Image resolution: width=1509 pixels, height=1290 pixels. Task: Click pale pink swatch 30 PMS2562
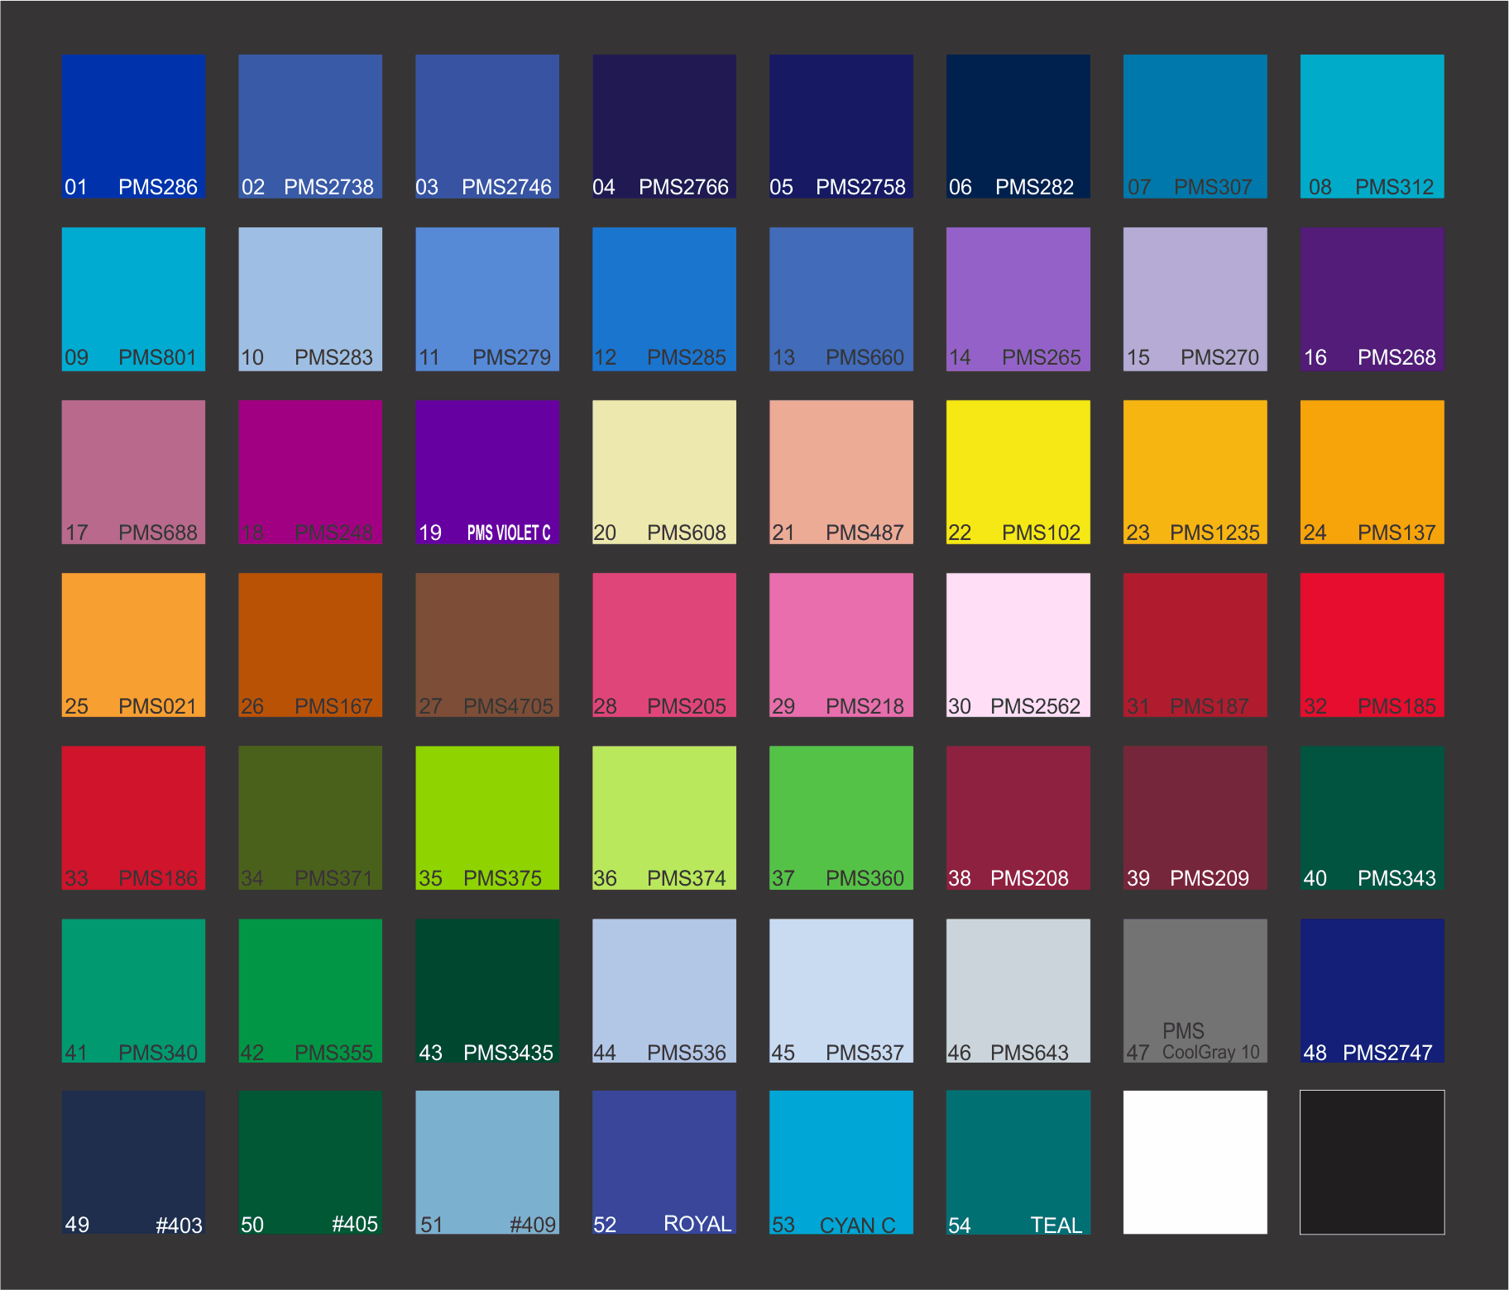click(x=1018, y=645)
